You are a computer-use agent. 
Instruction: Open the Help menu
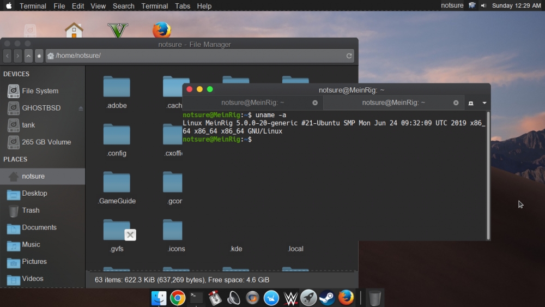click(204, 6)
